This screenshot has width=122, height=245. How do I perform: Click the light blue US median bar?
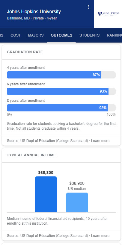pos(77,202)
